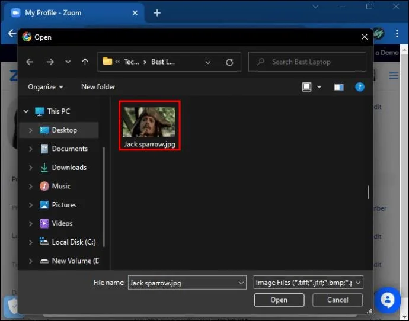Viewport: 409px width, 321px height.
Task: Expand the Downloads folder node
Action: (x=30, y=168)
